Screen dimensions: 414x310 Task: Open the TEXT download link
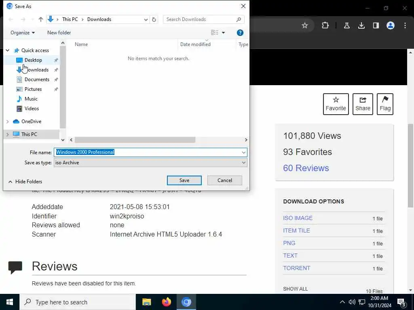290,256
